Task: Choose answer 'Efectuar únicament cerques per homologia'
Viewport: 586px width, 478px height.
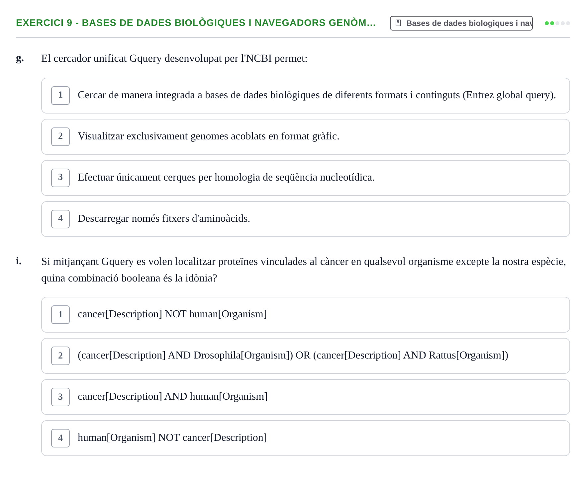Action: pyautogui.click(x=305, y=178)
